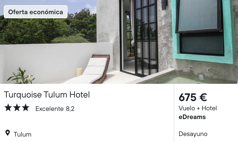238x142 pixels.
Task: Click the Desayuno meal label
Action: point(193,134)
